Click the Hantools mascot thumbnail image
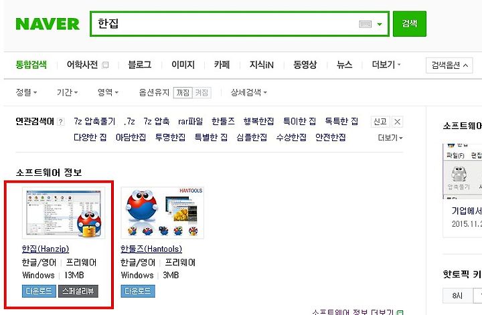The height and width of the screenshot is (315, 482). click(x=162, y=213)
